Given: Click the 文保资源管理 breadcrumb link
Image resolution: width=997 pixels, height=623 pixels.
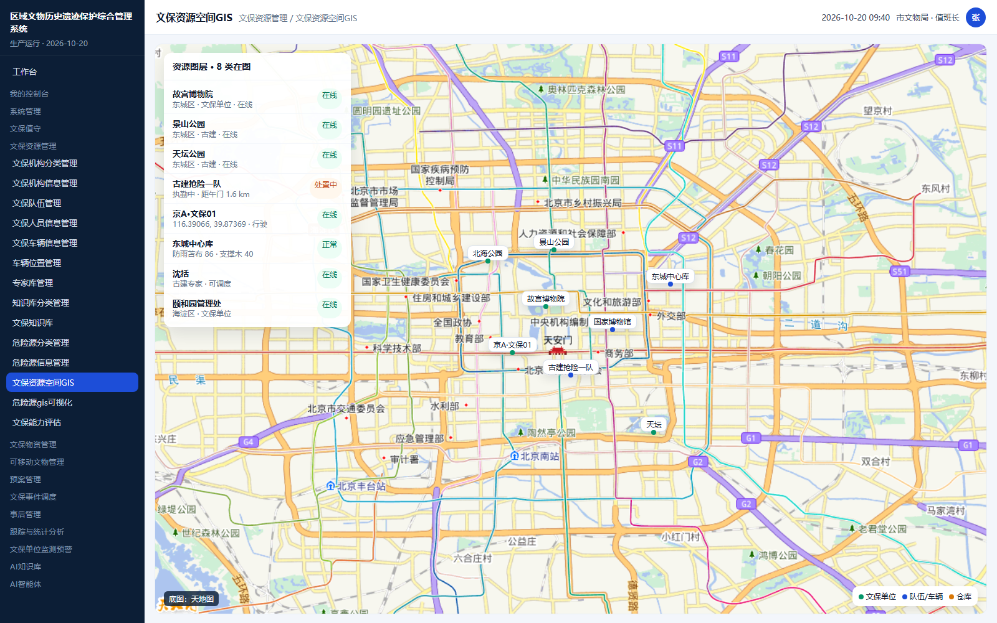Looking at the screenshot, I should point(263,19).
